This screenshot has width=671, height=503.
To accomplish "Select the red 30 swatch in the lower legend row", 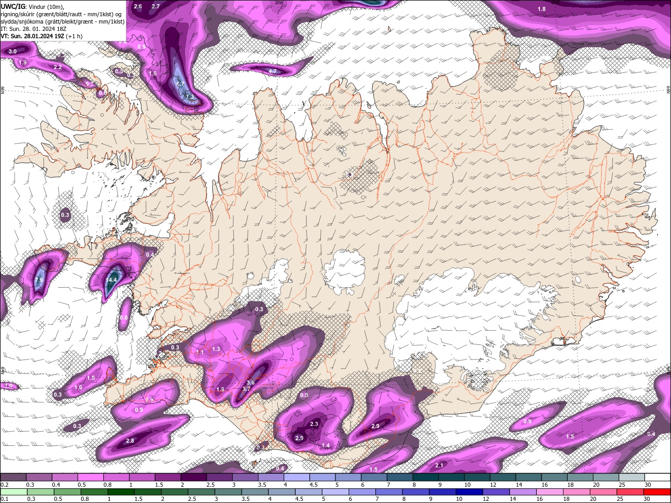I will tap(657, 491).
